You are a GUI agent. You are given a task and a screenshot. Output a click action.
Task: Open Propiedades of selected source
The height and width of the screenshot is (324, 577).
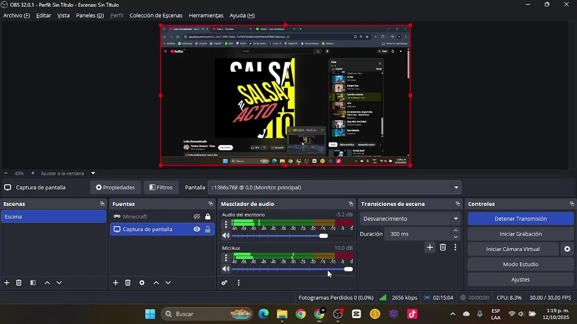[x=115, y=187]
